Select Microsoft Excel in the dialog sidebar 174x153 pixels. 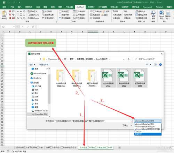38,73
